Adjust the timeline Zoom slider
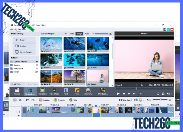The height and width of the screenshot is (132, 183). click(160, 100)
